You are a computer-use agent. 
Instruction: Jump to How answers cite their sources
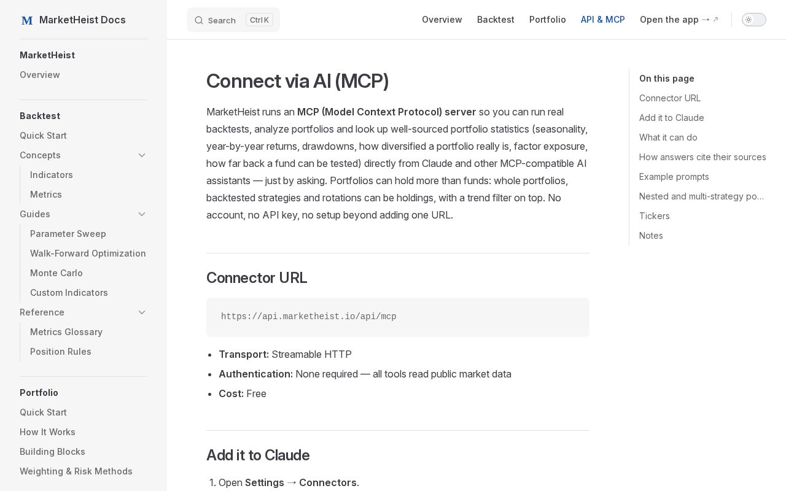pos(702,157)
